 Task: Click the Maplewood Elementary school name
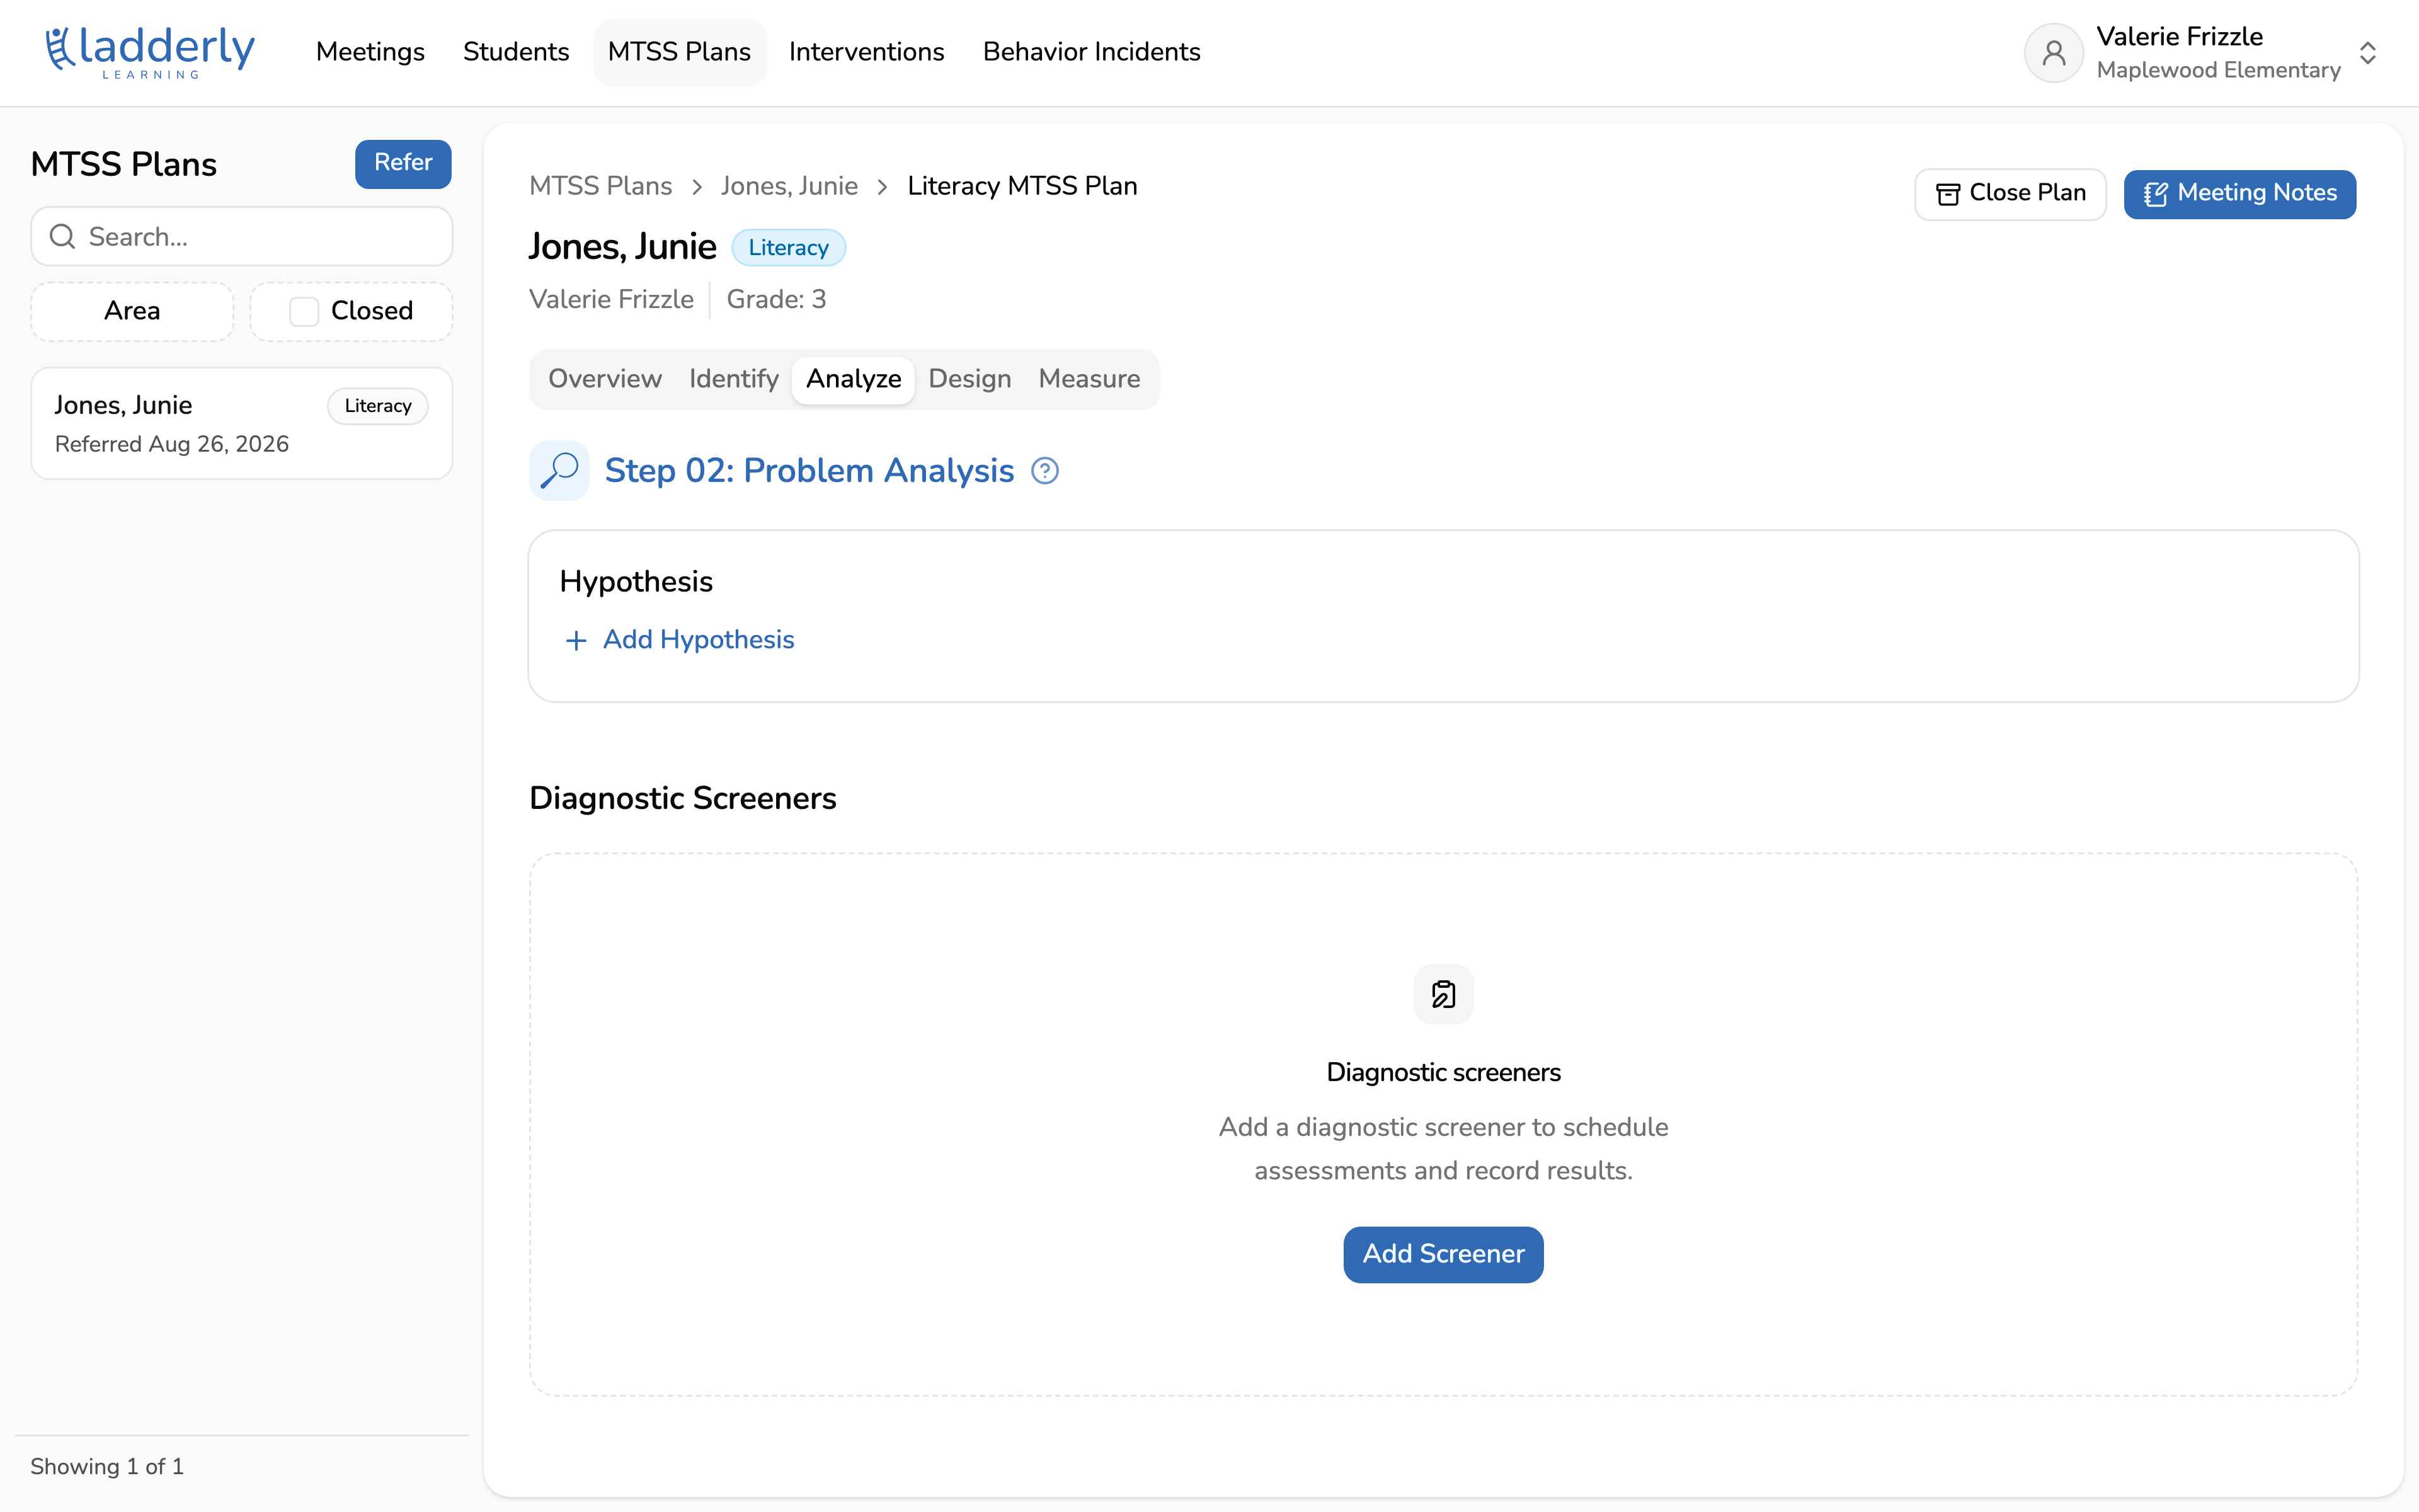coord(2219,70)
